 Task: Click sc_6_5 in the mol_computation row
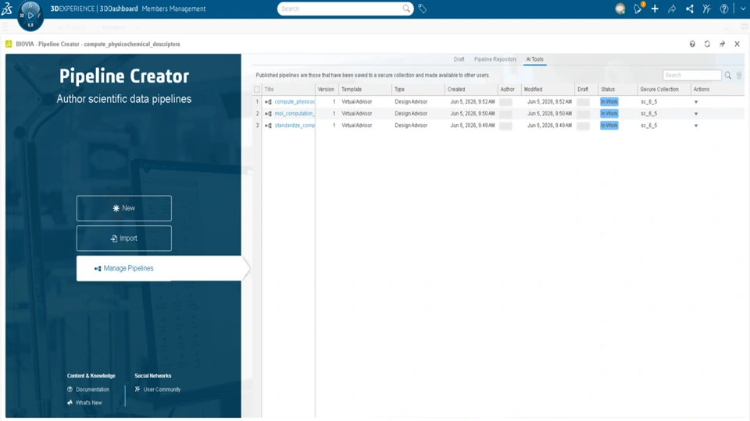(649, 114)
